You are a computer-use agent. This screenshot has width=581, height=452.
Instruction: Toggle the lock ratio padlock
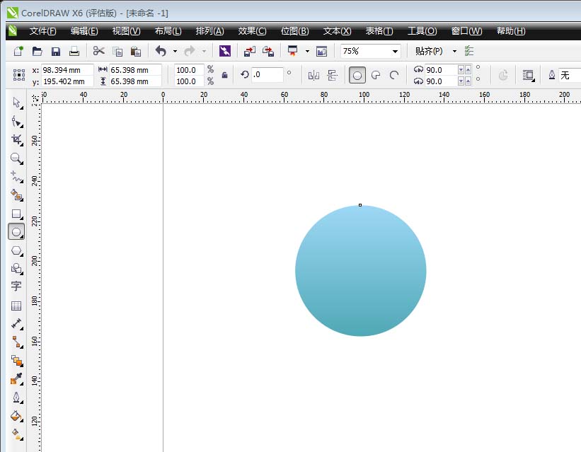[x=225, y=75]
